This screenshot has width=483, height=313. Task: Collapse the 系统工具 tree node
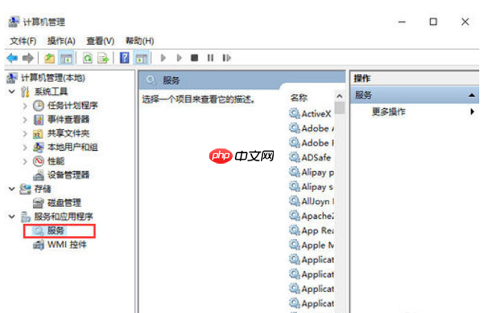pyautogui.click(x=12, y=91)
